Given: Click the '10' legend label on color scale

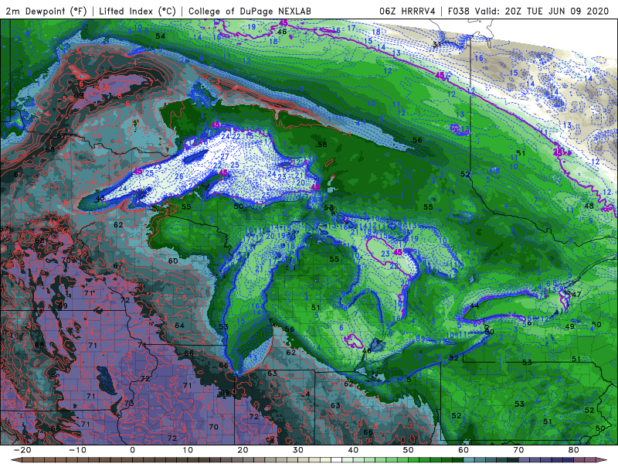Looking at the screenshot, I should pyautogui.click(x=188, y=450).
